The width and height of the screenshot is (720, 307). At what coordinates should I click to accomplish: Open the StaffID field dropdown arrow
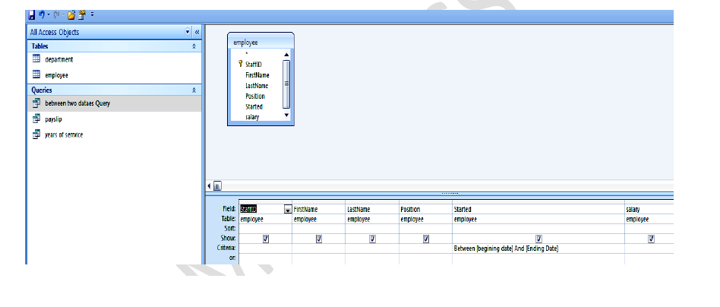click(287, 209)
